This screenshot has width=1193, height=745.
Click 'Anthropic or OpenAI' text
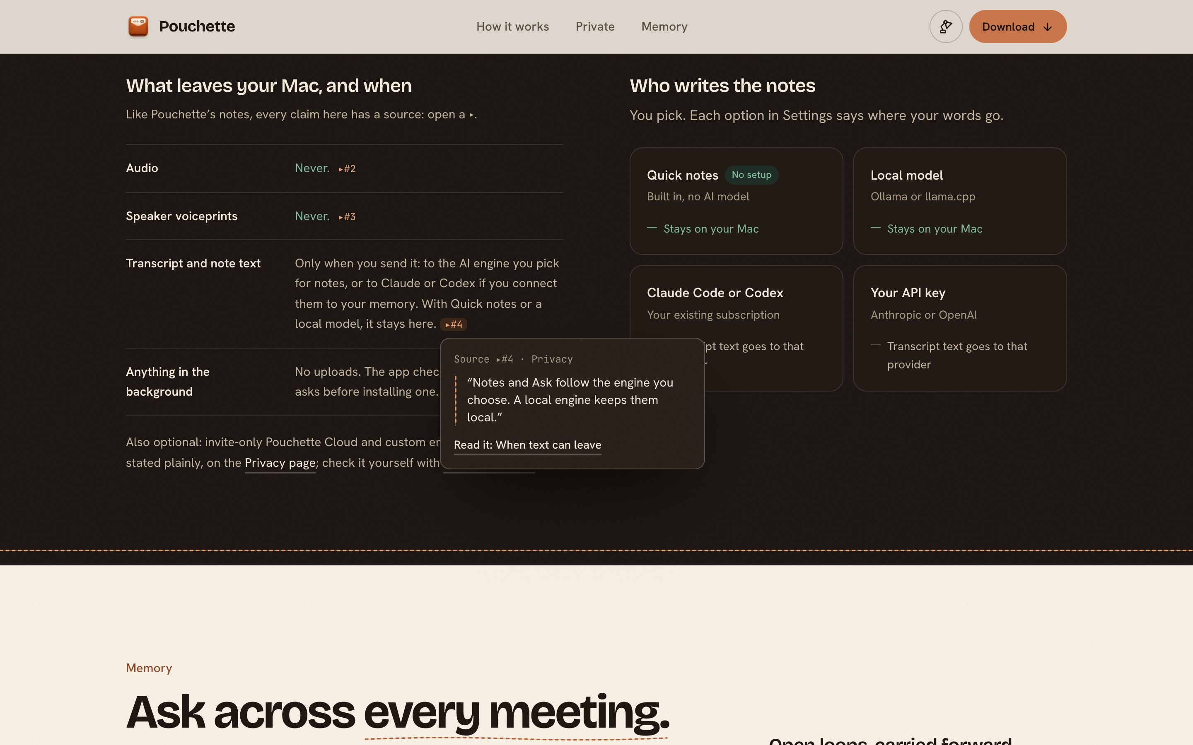coord(923,315)
